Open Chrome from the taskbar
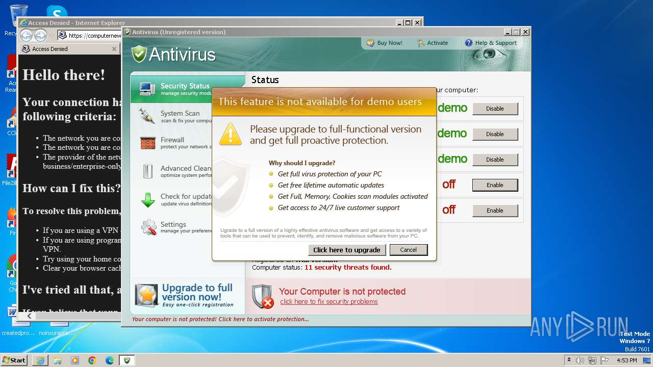 pos(92,360)
